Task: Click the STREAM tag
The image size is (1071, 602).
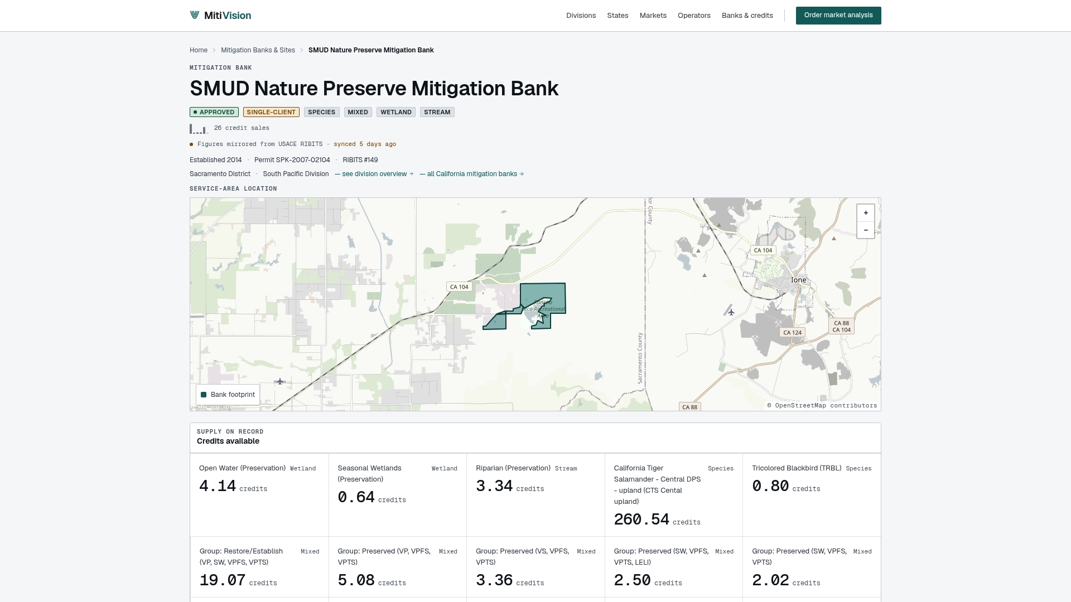Action: click(x=437, y=112)
